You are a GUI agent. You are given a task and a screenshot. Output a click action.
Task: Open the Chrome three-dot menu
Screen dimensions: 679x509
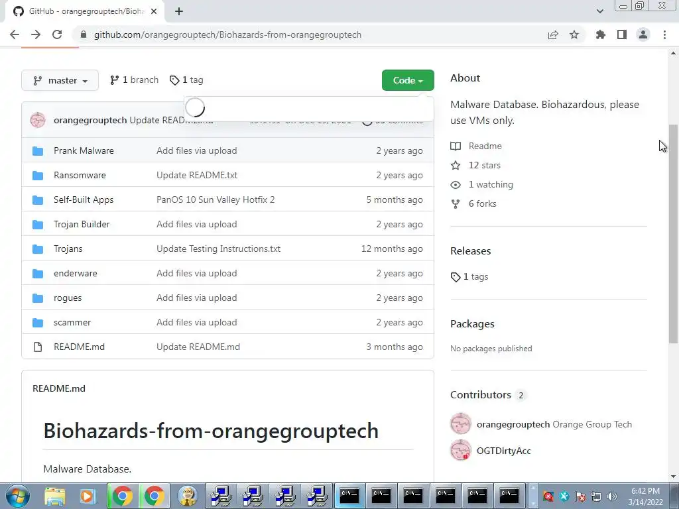coord(664,34)
